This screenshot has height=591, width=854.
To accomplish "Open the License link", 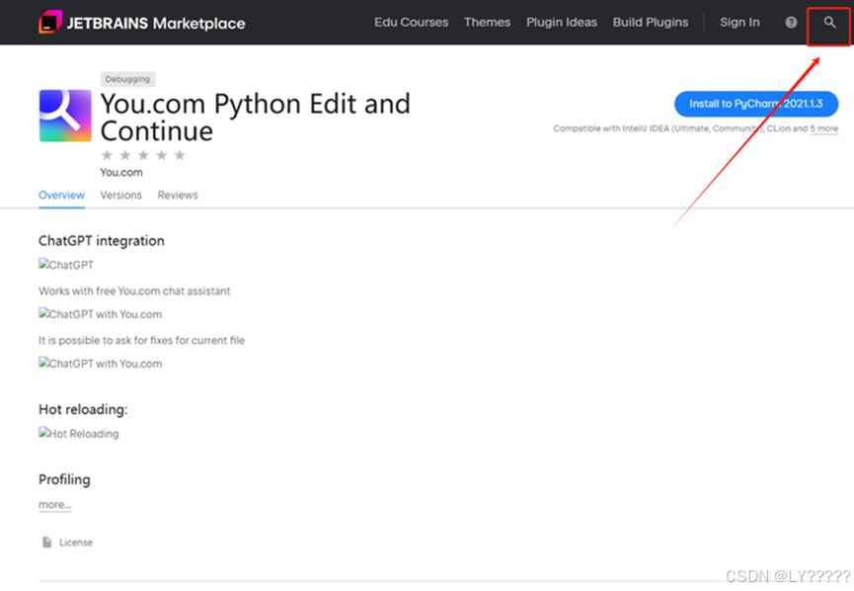I will pos(76,543).
